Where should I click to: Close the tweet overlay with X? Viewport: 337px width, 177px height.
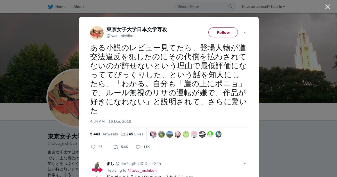[x=327, y=7]
